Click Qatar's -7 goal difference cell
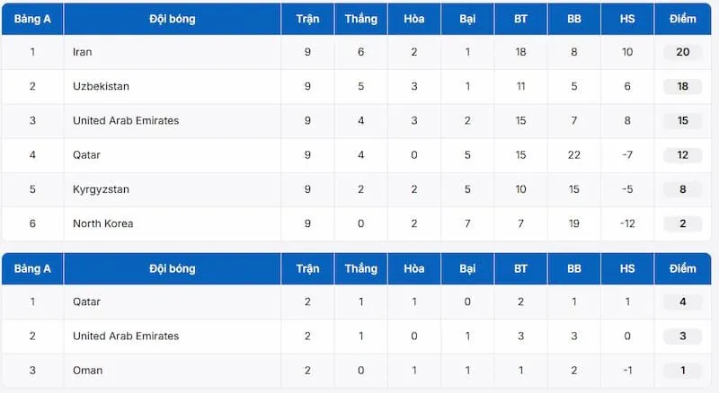 pos(627,154)
